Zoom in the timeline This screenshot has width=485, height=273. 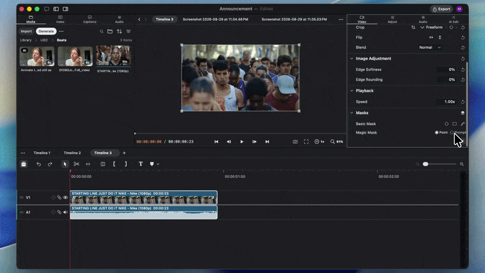pos(462,164)
